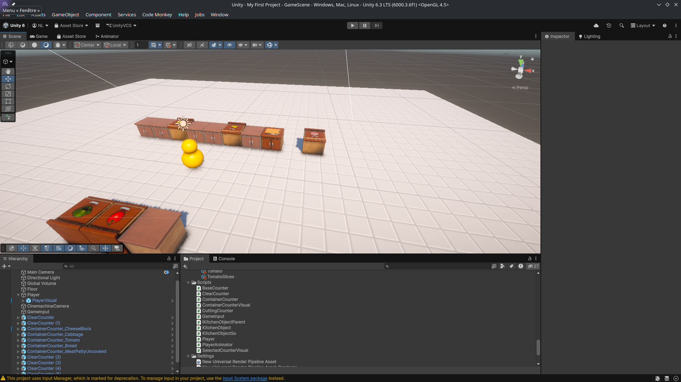Viewport: 681px width, 382px height.
Task: Click the Play button
Action: point(352,25)
